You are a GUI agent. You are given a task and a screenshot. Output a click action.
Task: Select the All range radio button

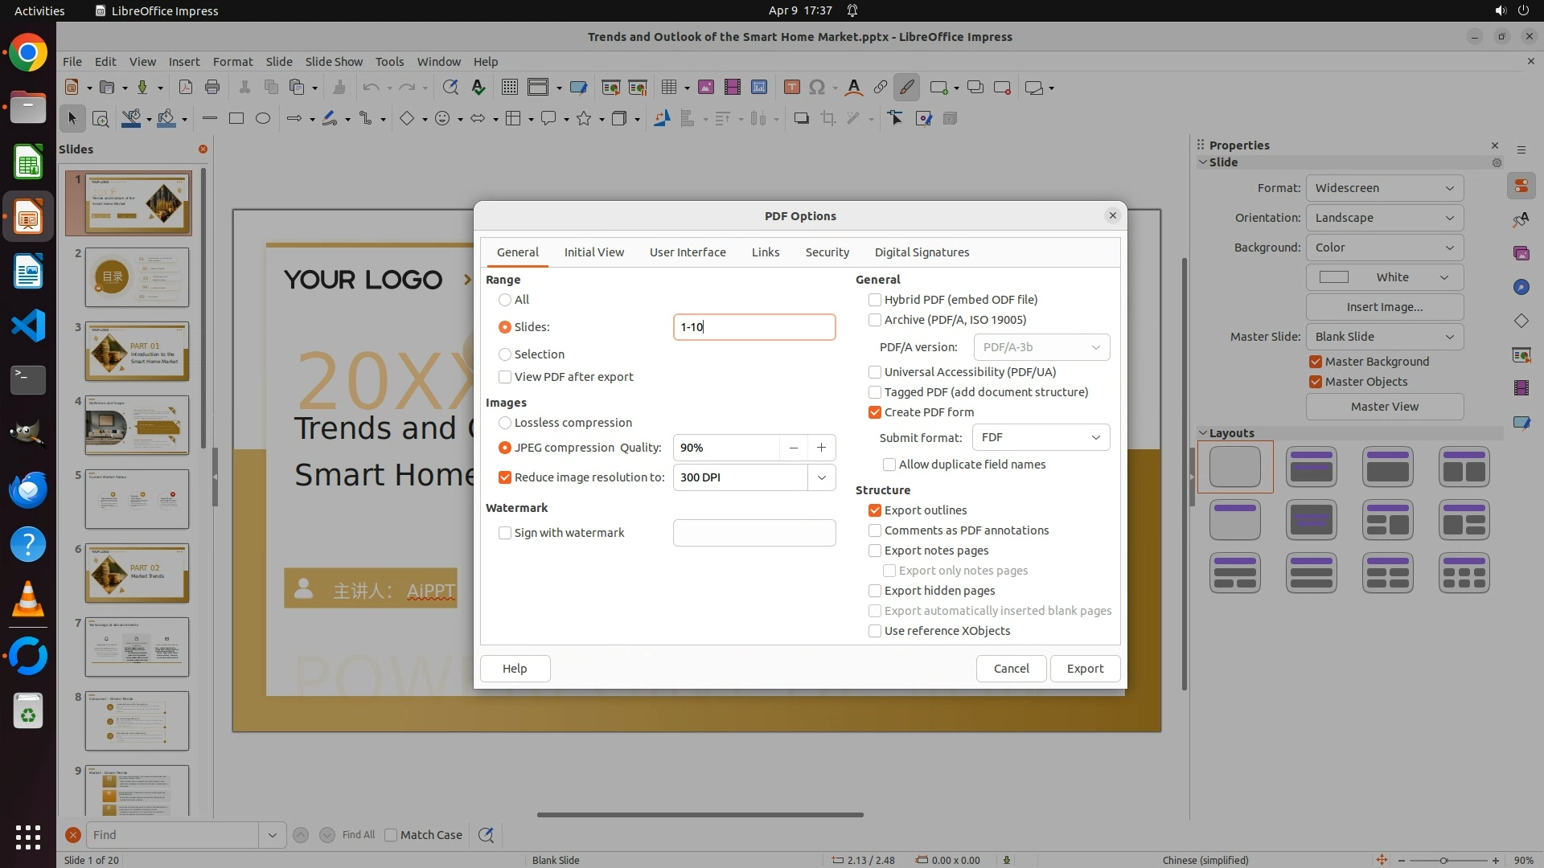coord(505,300)
